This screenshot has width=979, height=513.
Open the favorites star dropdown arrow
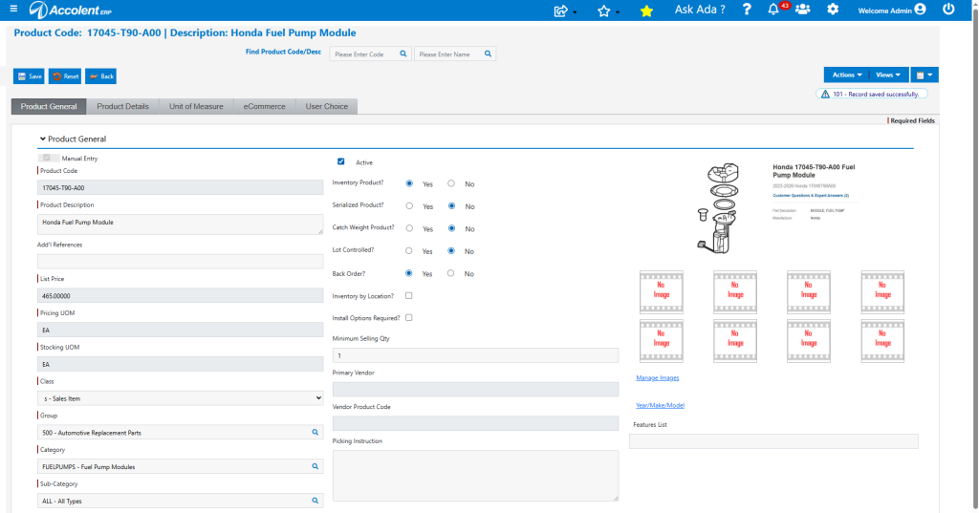click(x=618, y=12)
